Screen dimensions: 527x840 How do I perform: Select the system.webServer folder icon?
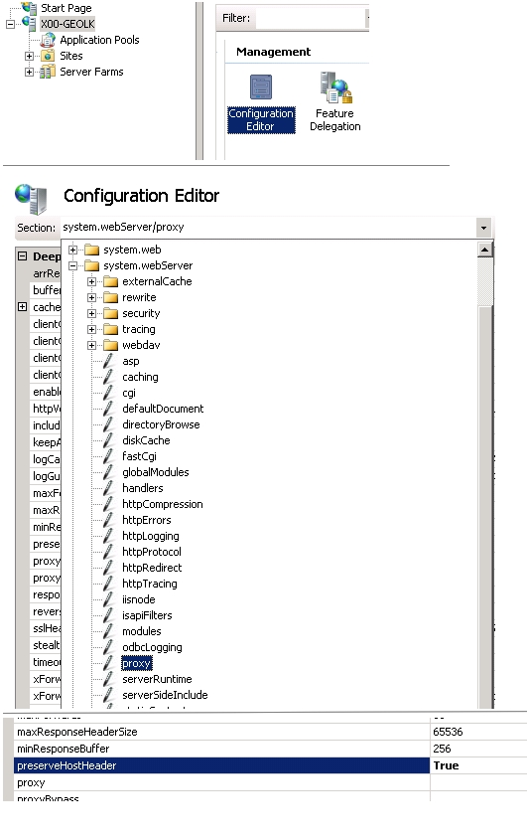92,265
